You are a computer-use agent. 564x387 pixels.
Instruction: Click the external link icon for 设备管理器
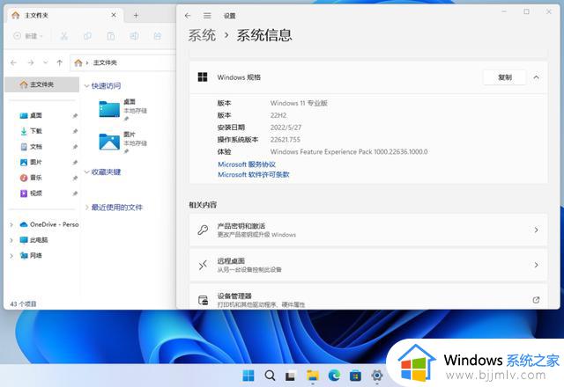[536, 300]
